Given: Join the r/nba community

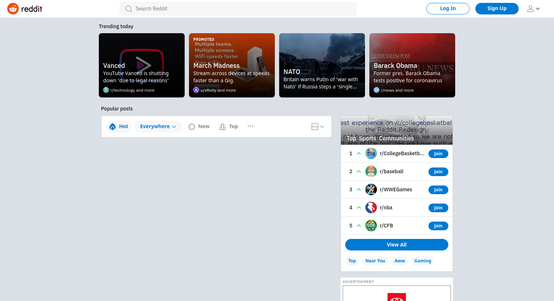Looking at the screenshot, I should (x=438, y=208).
